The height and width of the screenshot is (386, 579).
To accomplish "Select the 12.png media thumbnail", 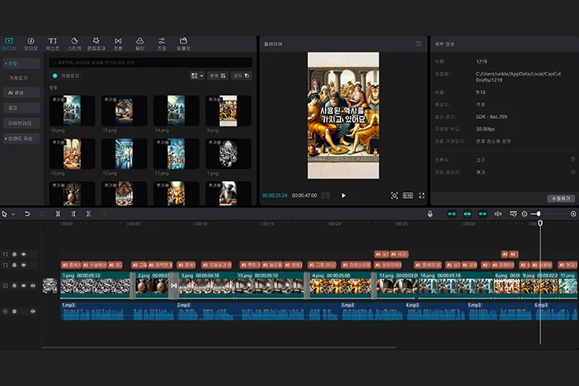I will point(124,154).
